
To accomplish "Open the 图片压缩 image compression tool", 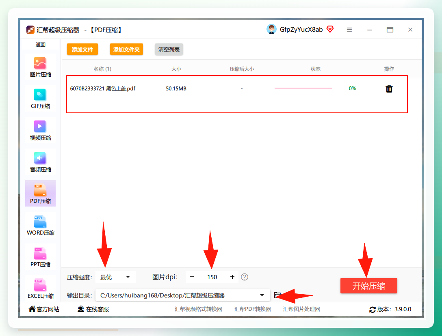I will tap(40, 67).
